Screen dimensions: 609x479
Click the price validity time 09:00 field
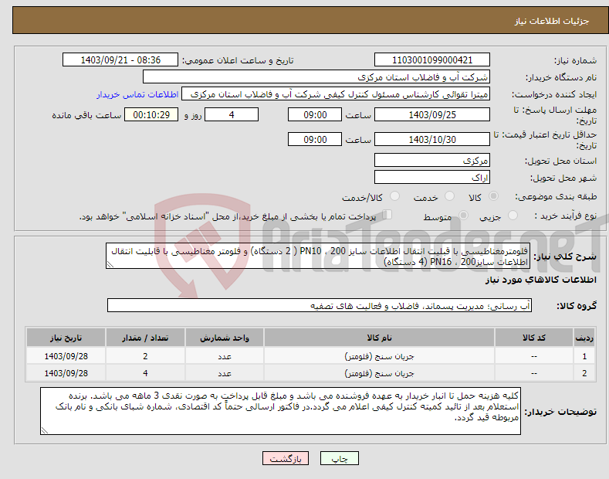(x=315, y=139)
